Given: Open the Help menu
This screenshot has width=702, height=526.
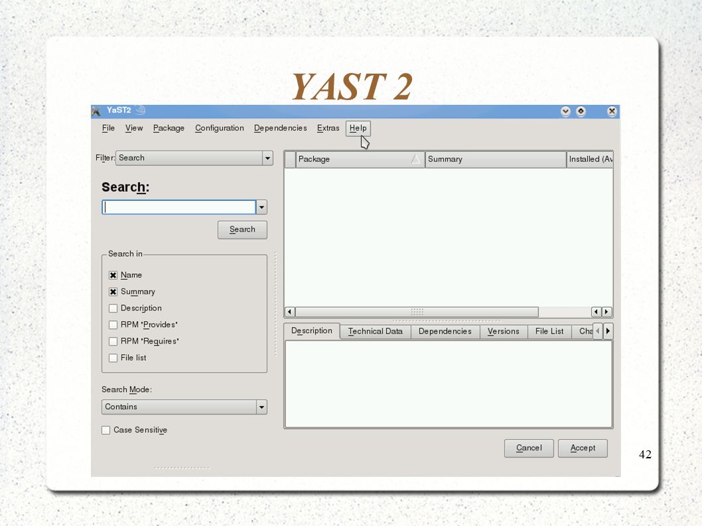Looking at the screenshot, I should coord(358,128).
